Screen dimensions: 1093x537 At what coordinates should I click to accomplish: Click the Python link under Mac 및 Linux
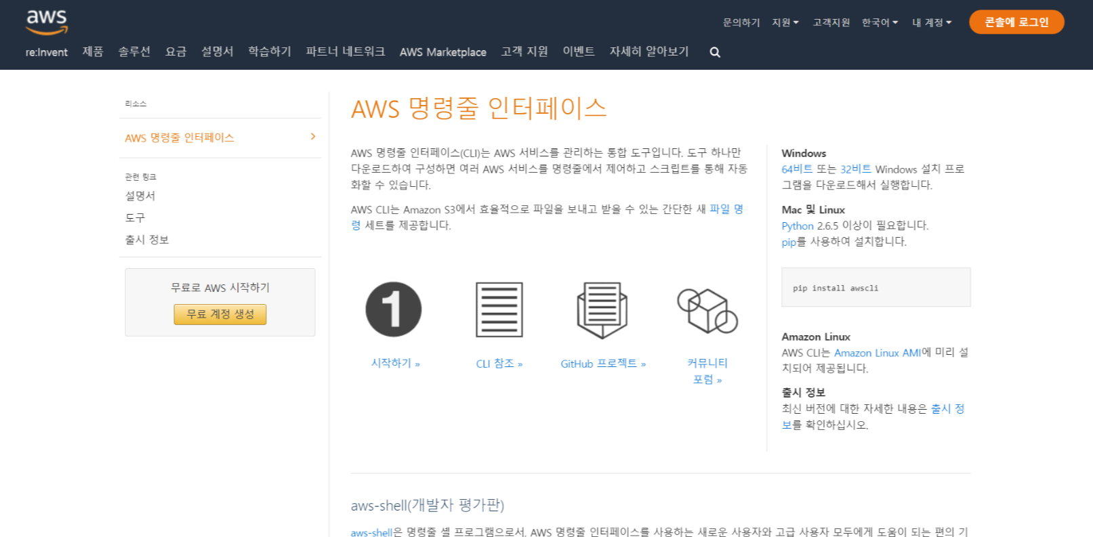(x=798, y=225)
